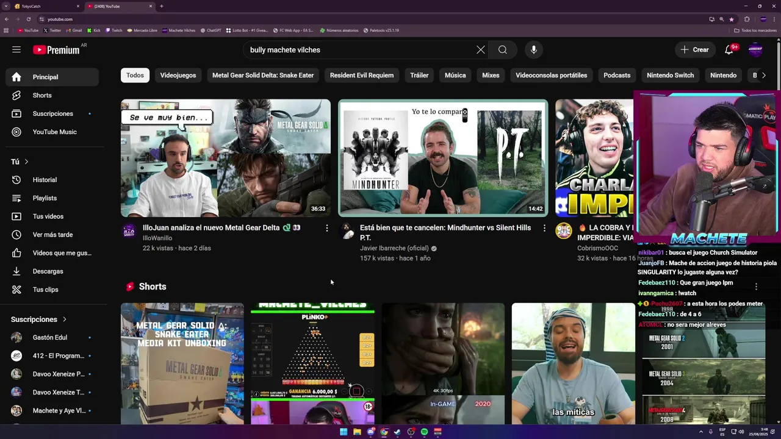The height and width of the screenshot is (439, 781).
Task: Select Metal Gear Solid Delta chip
Action: coord(263,75)
